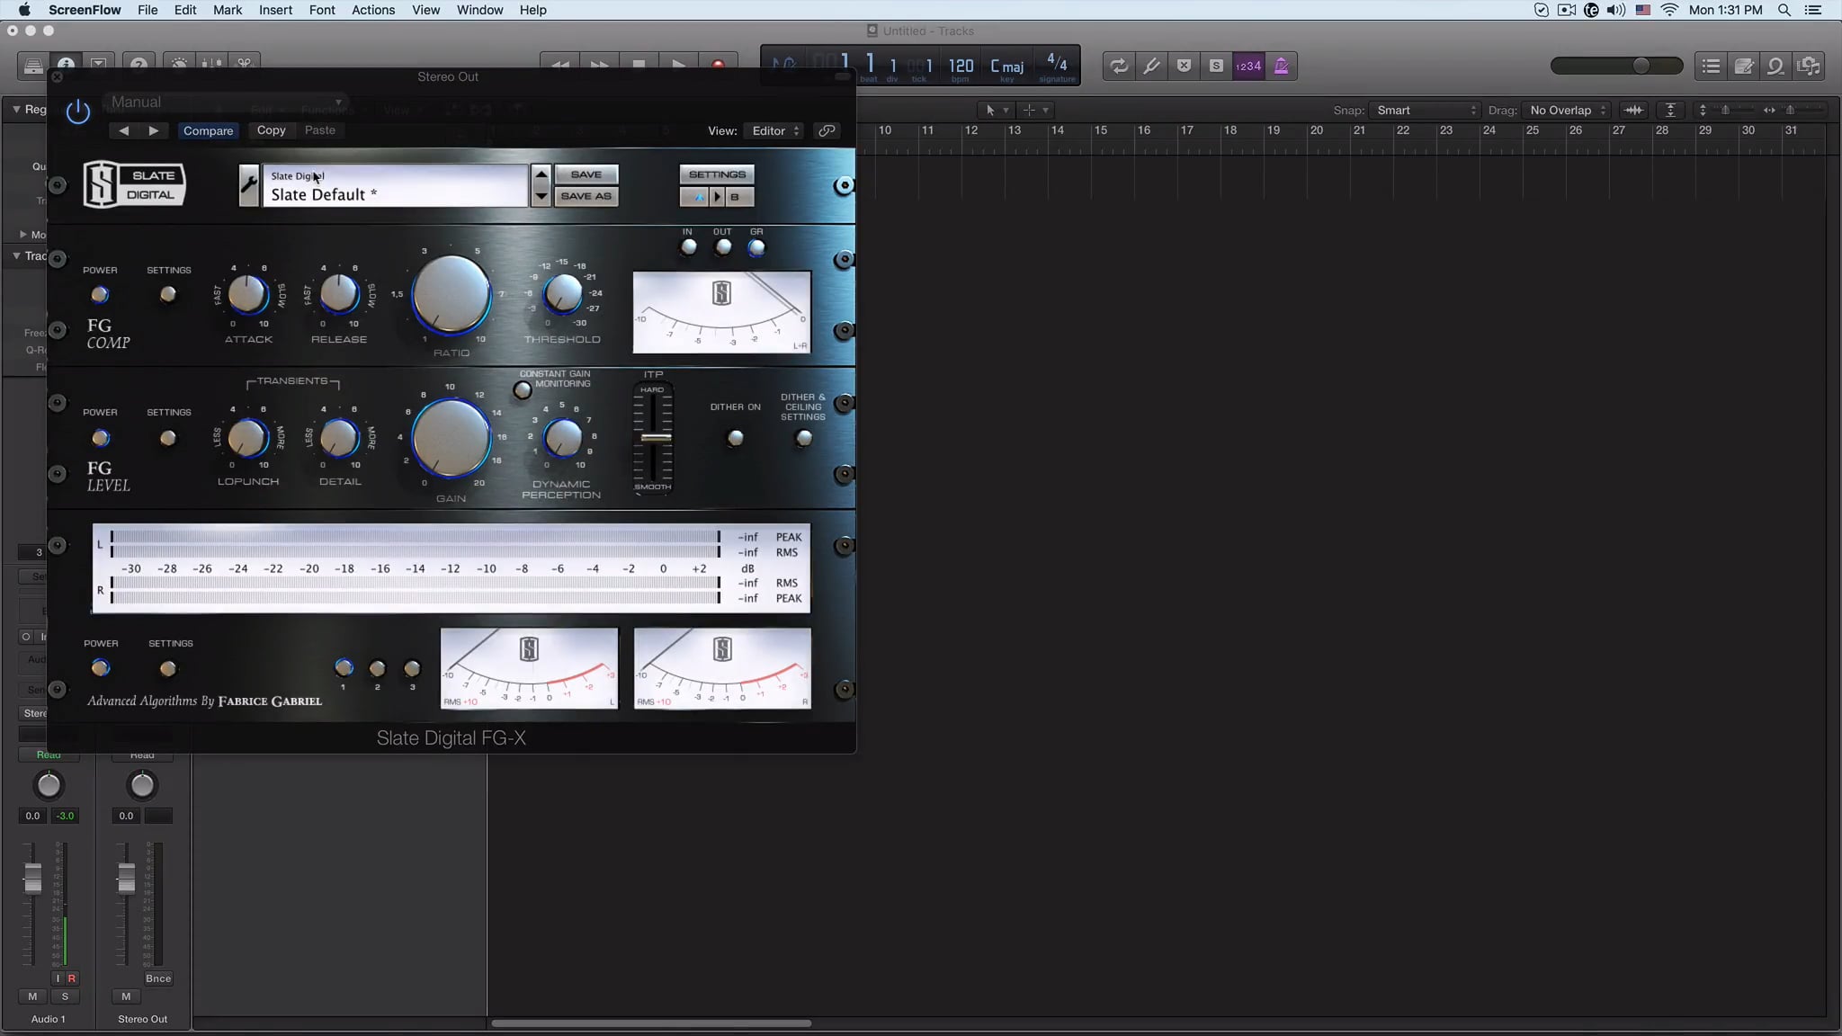Toggle the waveform zoom icon
Viewport: 1842px width, 1036px height.
click(1633, 110)
